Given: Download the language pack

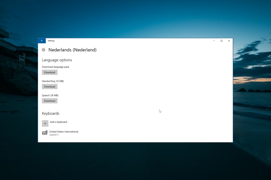Looking at the screenshot, I should tap(50, 72).
